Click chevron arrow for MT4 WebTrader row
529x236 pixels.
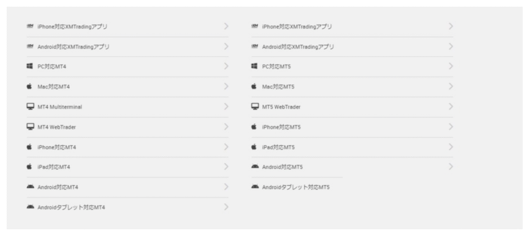coord(226,127)
